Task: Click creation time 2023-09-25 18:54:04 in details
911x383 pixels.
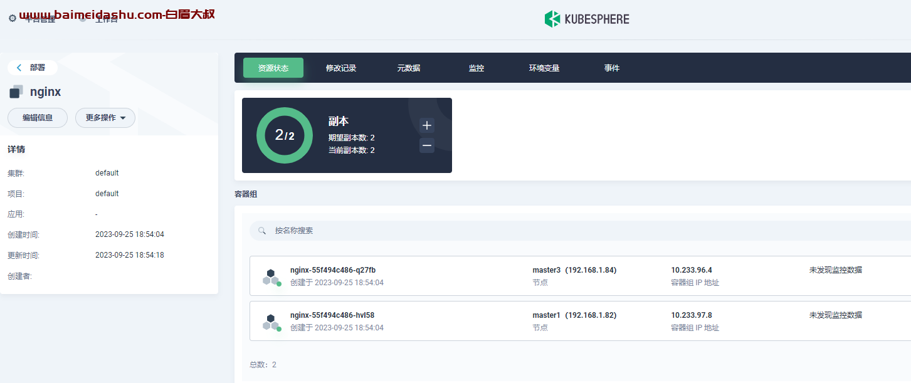Action: point(130,234)
